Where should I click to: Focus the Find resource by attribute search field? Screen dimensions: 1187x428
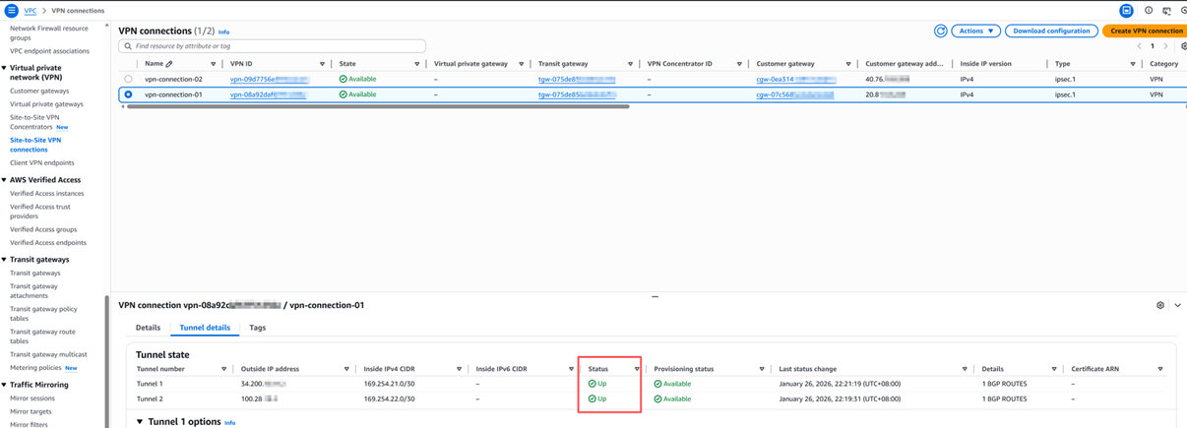(273, 46)
